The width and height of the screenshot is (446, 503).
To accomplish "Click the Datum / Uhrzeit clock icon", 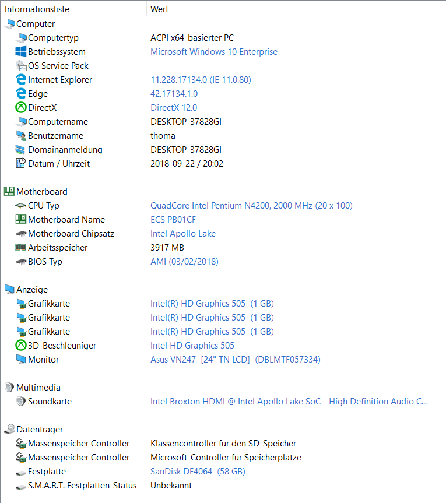I will click(x=20, y=163).
